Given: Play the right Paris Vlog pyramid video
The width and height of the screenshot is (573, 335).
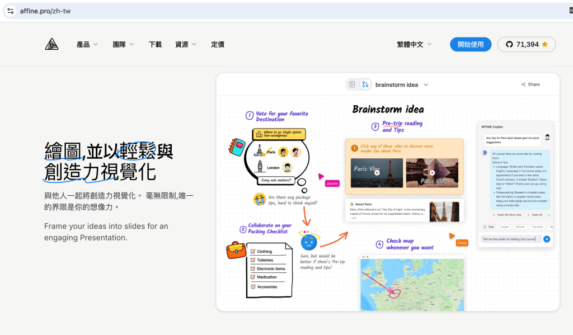Looking at the screenshot, I should (x=432, y=172).
